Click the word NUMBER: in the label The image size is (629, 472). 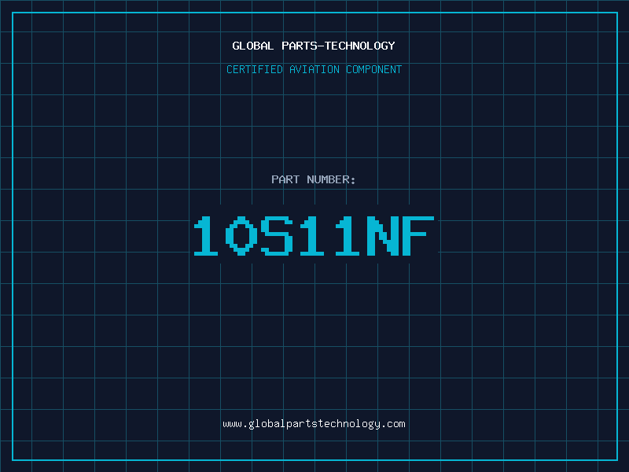[x=330, y=179]
